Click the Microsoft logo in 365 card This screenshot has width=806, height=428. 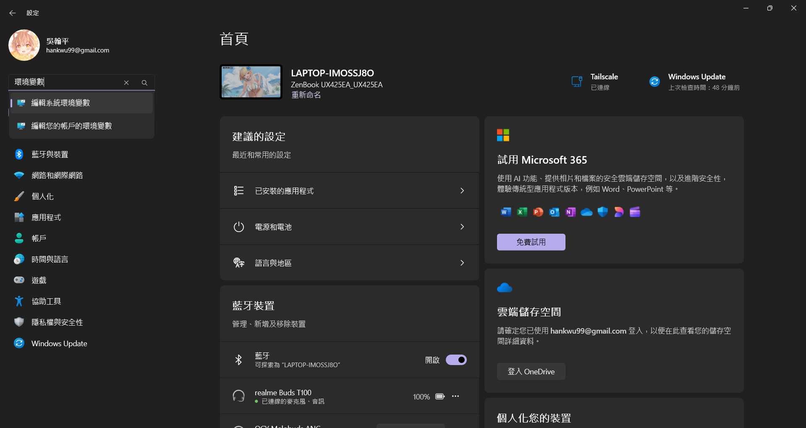coord(503,135)
